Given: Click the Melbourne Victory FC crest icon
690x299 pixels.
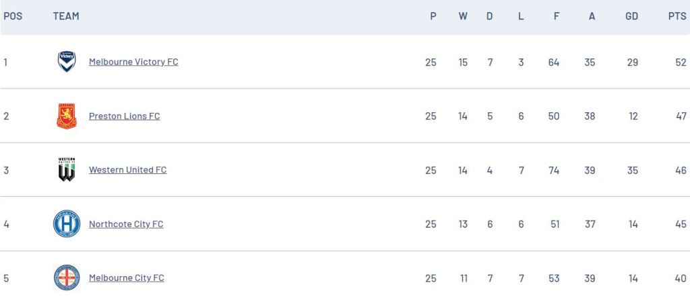Looking at the screenshot, I should coord(67,62).
